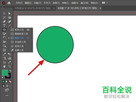Open the arrange documents layout icon
This screenshot has width=136, height=102.
point(103,3)
